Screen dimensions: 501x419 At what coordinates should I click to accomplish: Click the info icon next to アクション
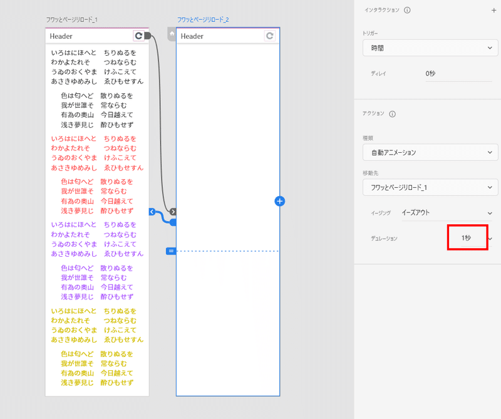coord(393,114)
